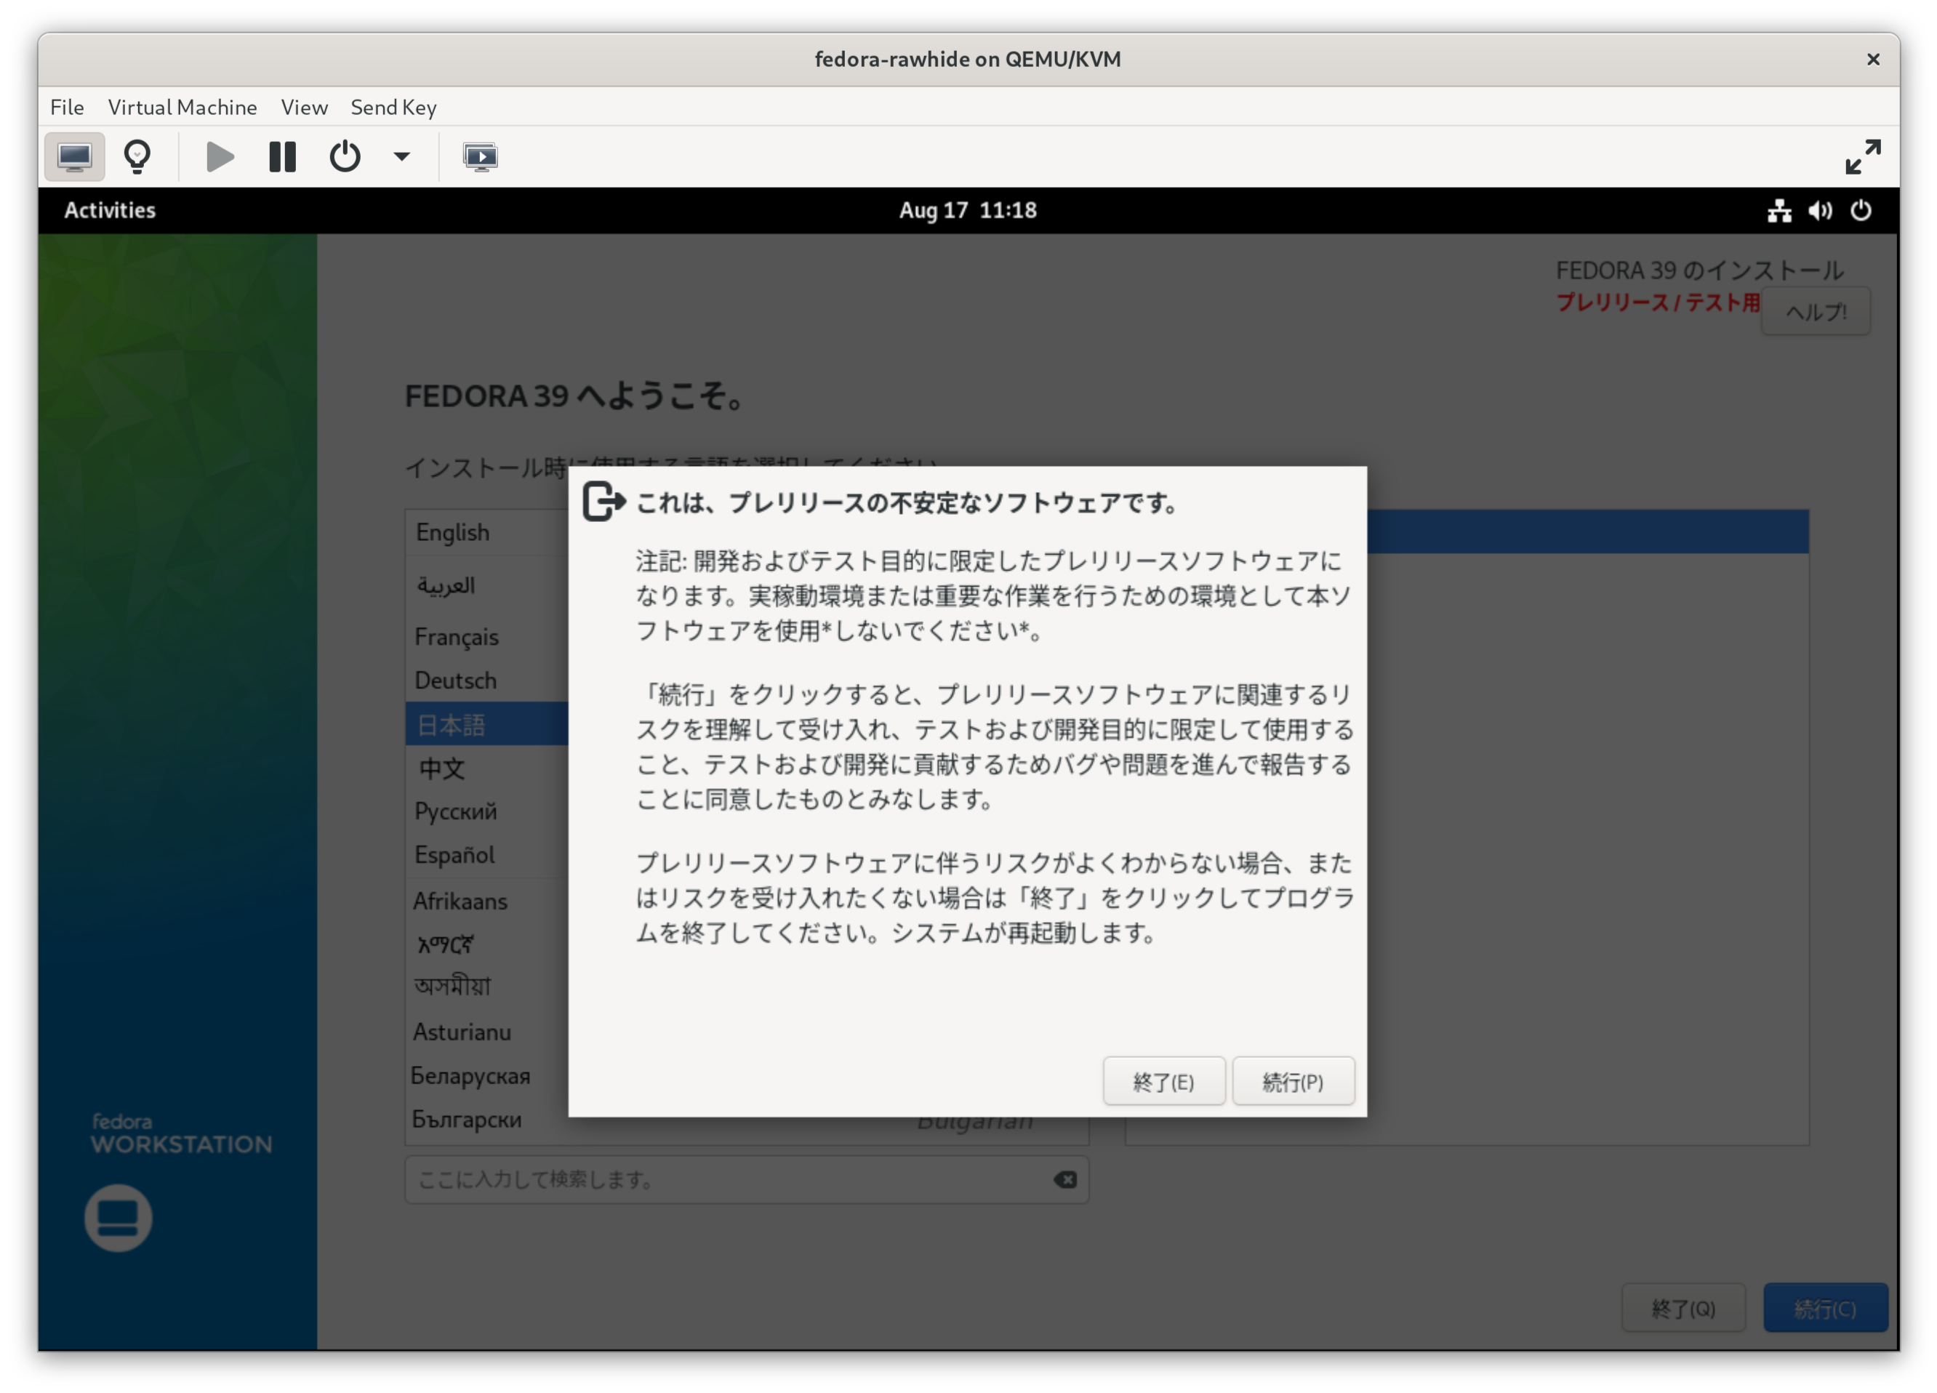This screenshot has width=1937, height=1393.
Task: Switch VM viewer to fullscreen
Action: point(1863,156)
